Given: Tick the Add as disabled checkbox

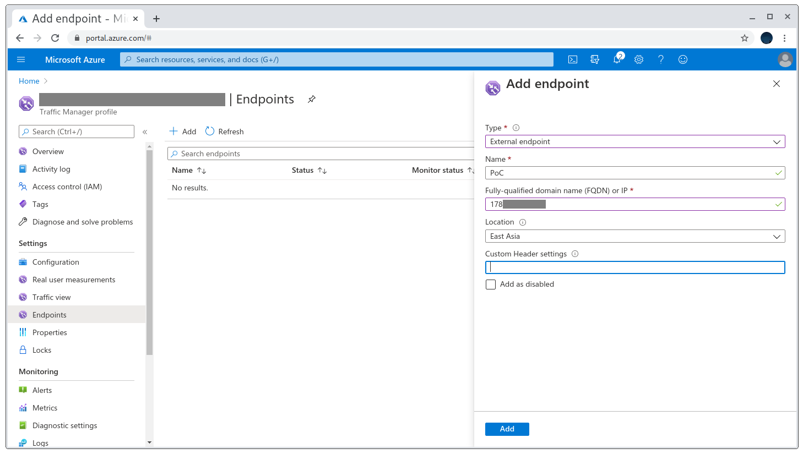Looking at the screenshot, I should pos(491,285).
